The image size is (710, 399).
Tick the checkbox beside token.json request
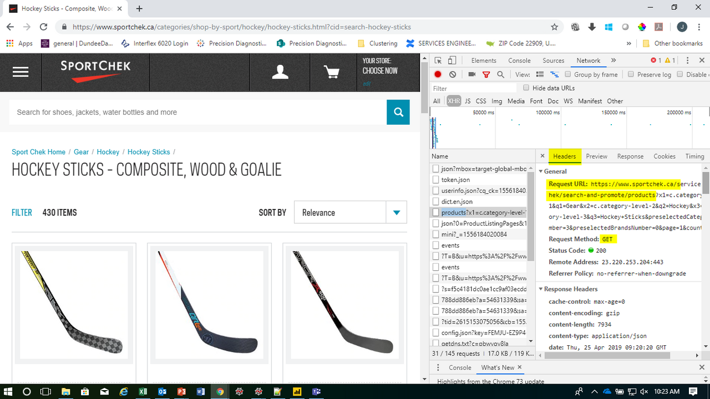436,180
